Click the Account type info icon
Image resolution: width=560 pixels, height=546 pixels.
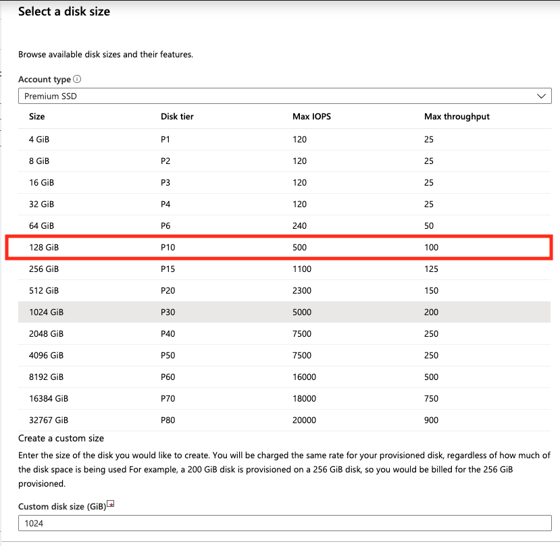pyautogui.click(x=76, y=79)
